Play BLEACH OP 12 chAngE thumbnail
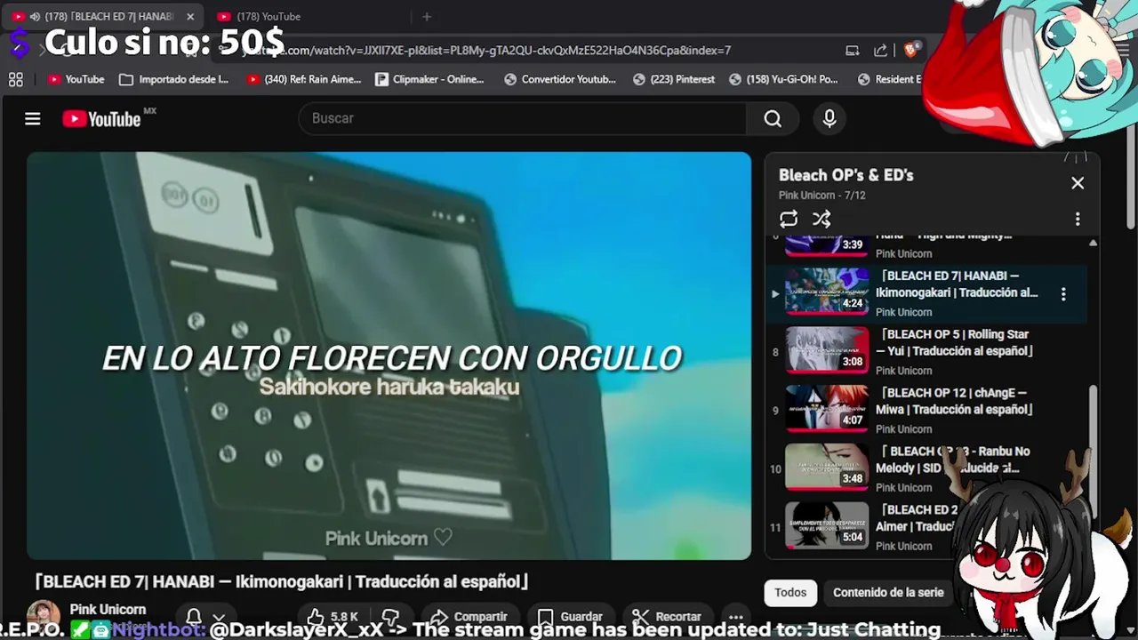The height and width of the screenshot is (640, 1138). click(827, 407)
